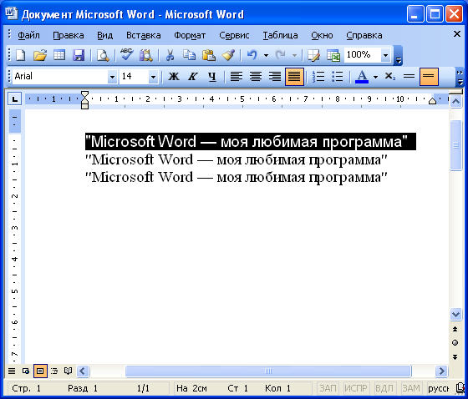Expand the 100% zoom dropdown
468x399 pixels.
[385, 55]
